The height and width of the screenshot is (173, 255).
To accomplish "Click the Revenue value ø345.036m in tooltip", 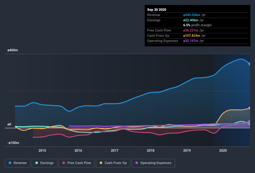I will tap(192, 15).
